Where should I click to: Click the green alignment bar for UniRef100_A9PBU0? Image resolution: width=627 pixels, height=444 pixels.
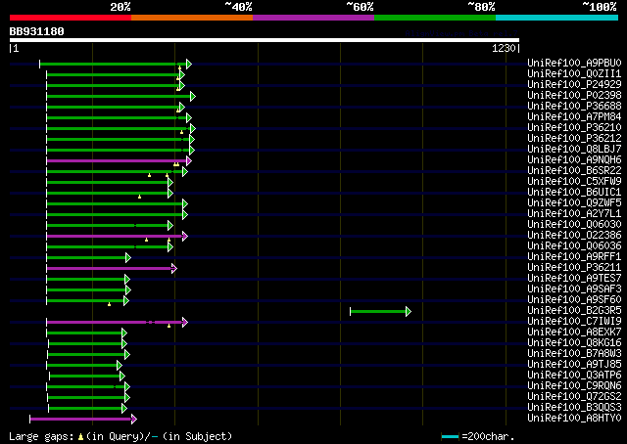(x=116, y=64)
